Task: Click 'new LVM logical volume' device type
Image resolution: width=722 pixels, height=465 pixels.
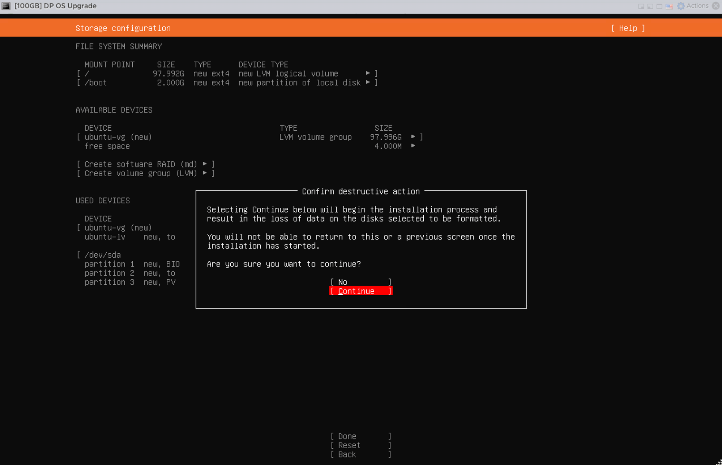Action: [x=288, y=74]
